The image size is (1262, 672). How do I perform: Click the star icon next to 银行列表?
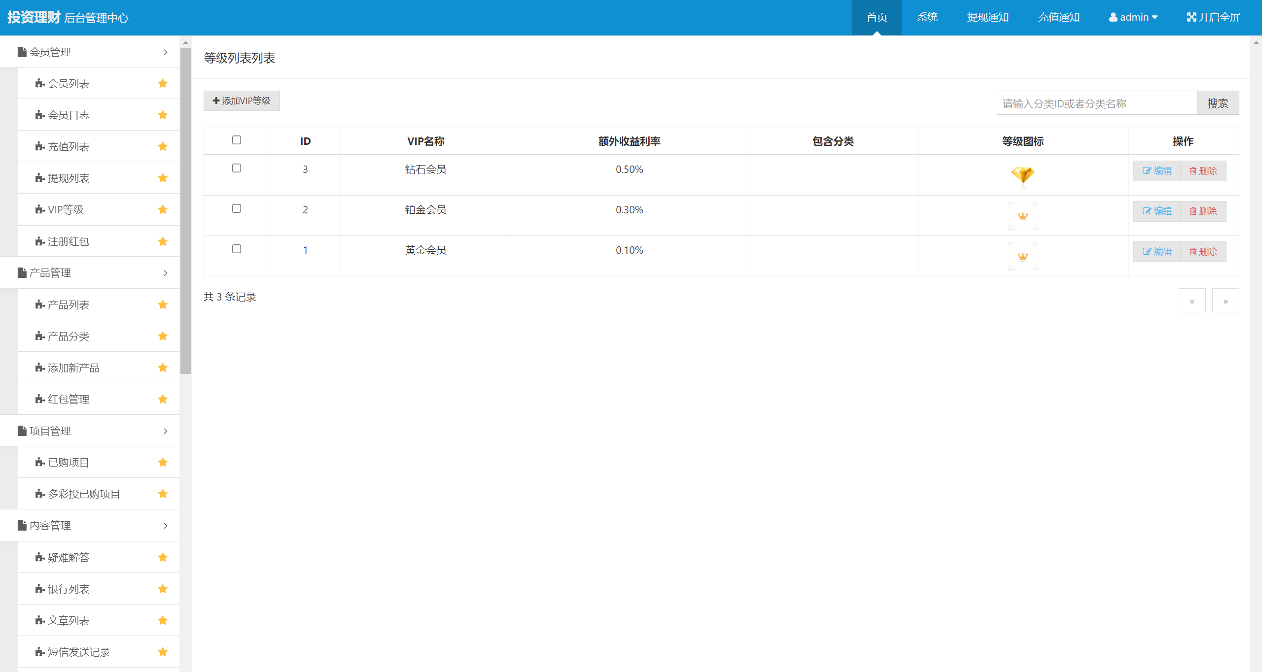tap(163, 589)
